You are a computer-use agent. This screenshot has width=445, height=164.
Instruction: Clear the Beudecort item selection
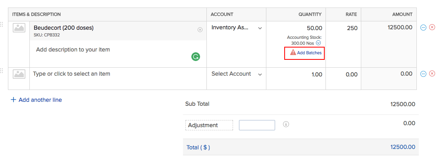pos(200,30)
